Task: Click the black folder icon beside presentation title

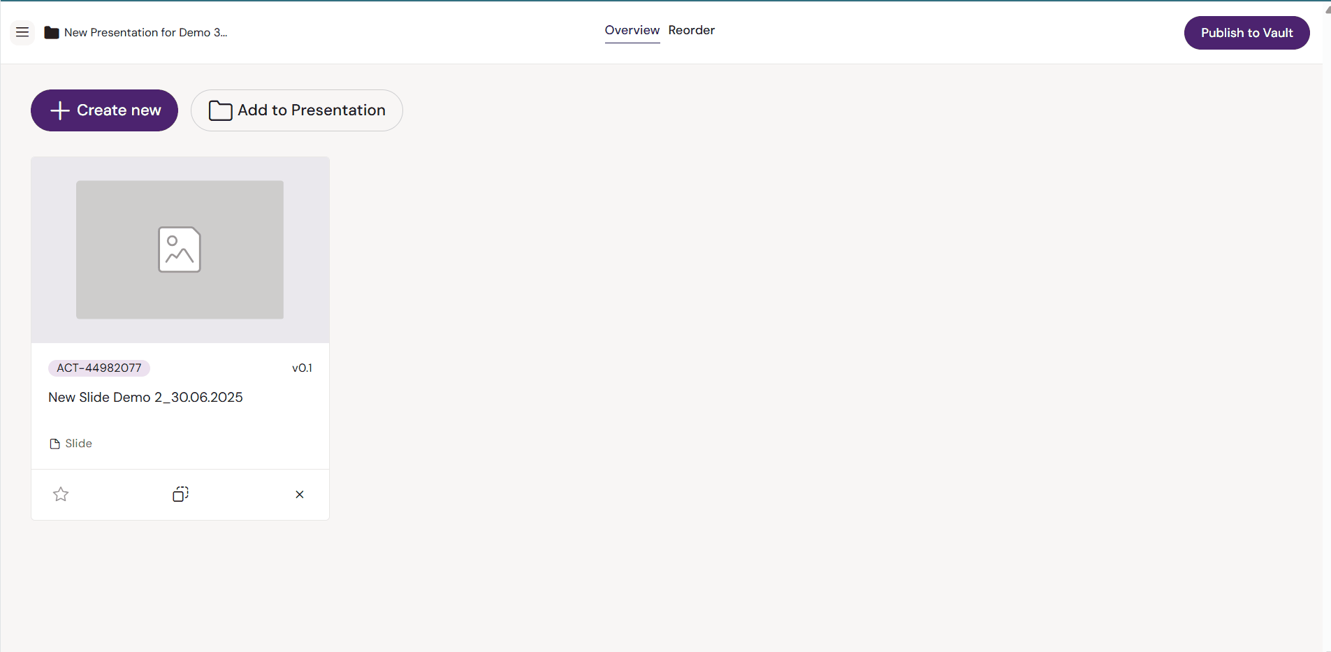Action: pyautogui.click(x=52, y=33)
